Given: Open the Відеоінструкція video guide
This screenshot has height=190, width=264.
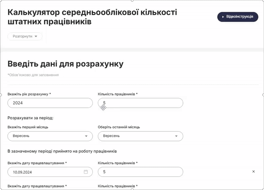Looking at the screenshot, I should click(x=238, y=17).
